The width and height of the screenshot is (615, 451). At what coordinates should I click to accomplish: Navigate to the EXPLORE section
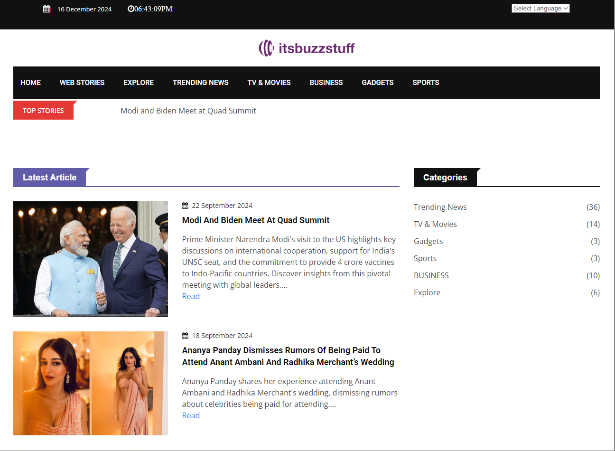tap(139, 83)
